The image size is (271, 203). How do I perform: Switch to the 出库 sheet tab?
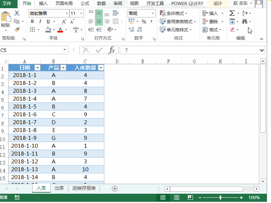pos(59,188)
